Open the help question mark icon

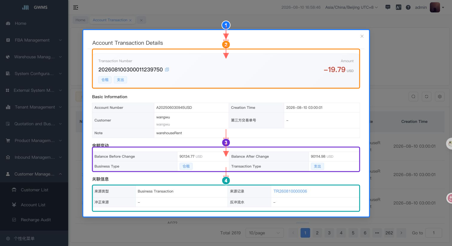[x=408, y=7]
